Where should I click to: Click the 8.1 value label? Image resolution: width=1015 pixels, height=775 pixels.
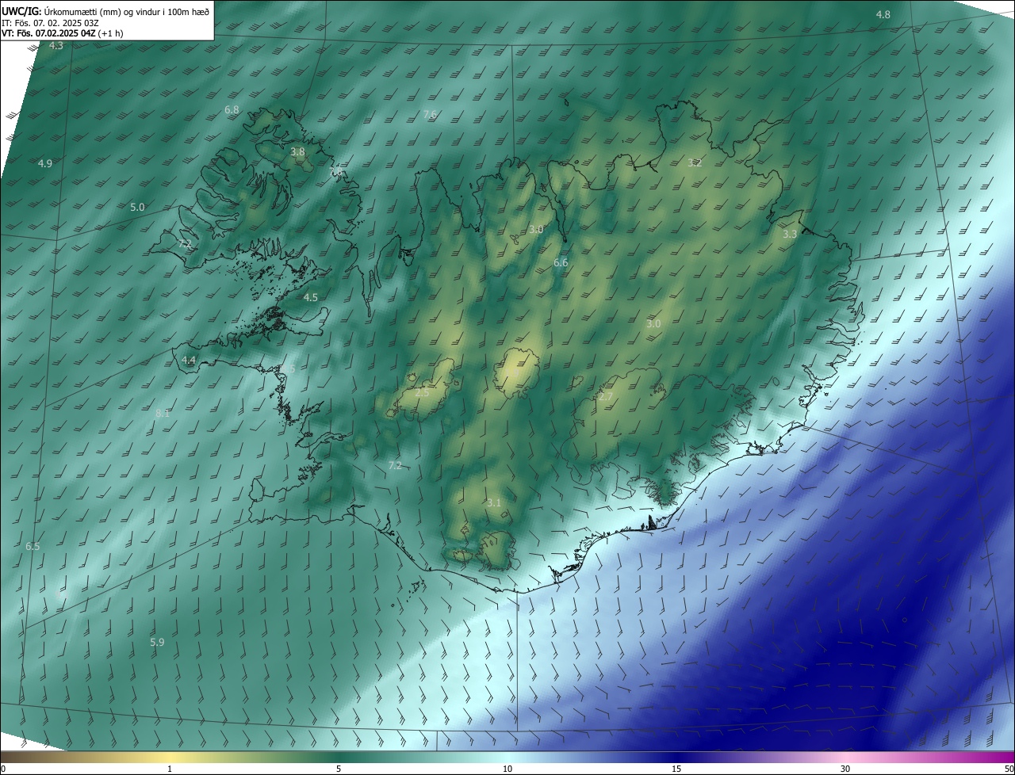[x=163, y=414]
